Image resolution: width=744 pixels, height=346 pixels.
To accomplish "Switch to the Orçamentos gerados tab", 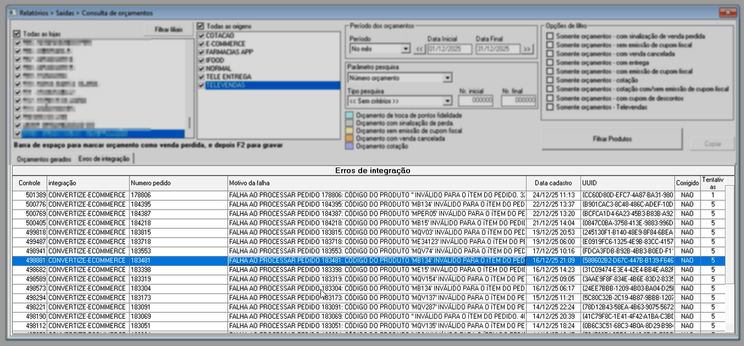I will 44,159.
